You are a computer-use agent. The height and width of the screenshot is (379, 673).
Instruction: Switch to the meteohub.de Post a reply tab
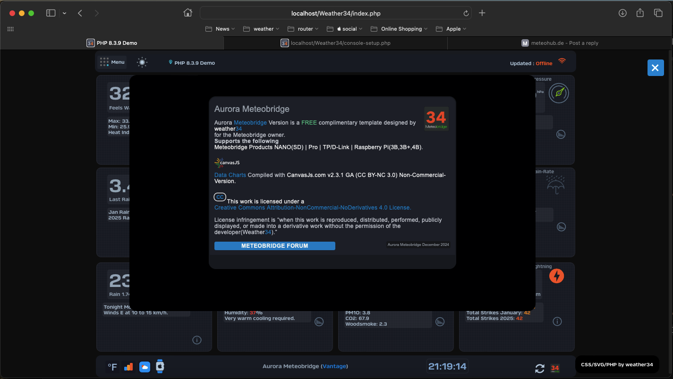click(560, 43)
